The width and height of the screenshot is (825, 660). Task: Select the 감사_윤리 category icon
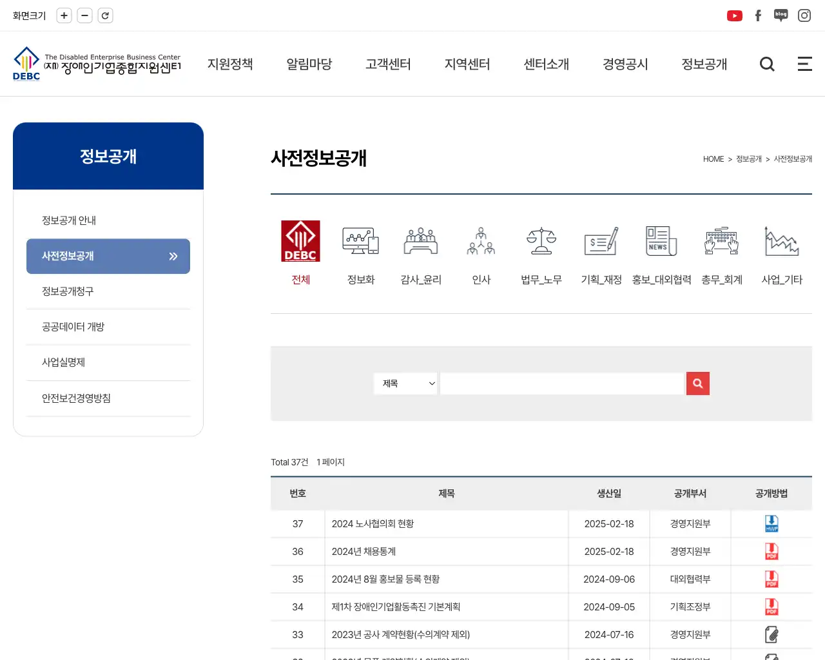tap(421, 241)
